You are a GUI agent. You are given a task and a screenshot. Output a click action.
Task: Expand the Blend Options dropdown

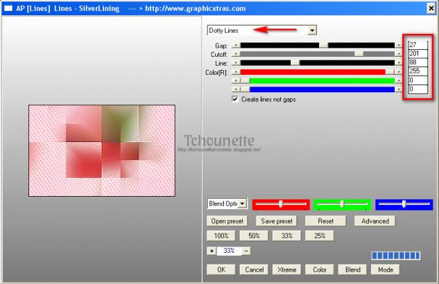coord(242,204)
